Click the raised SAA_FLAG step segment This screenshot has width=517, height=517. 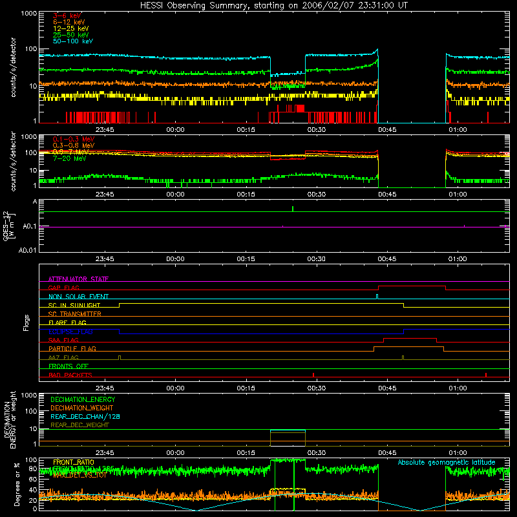pos(410,338)
